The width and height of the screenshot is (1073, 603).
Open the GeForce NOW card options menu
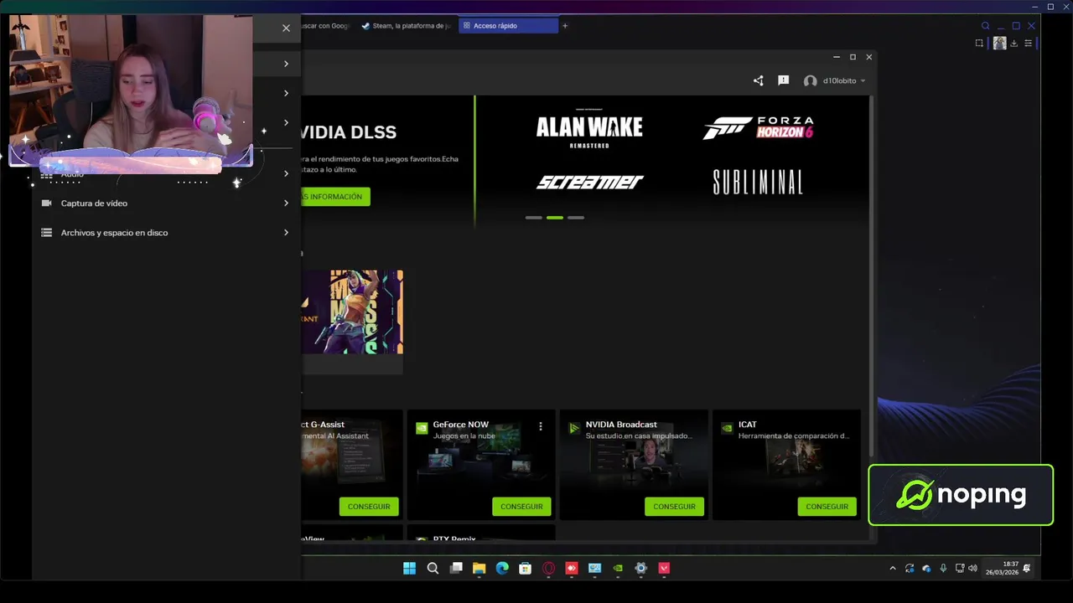[541, 426]
